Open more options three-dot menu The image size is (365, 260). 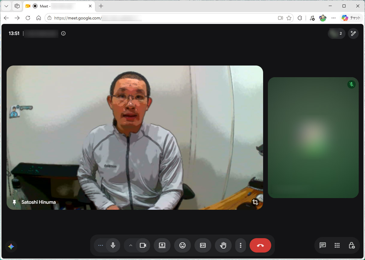coord(241,246)
